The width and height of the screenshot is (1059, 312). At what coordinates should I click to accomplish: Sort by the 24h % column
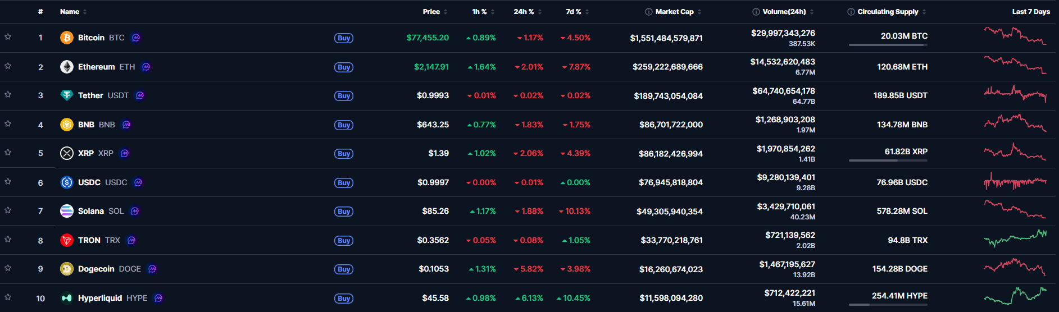tap(528, 12)
